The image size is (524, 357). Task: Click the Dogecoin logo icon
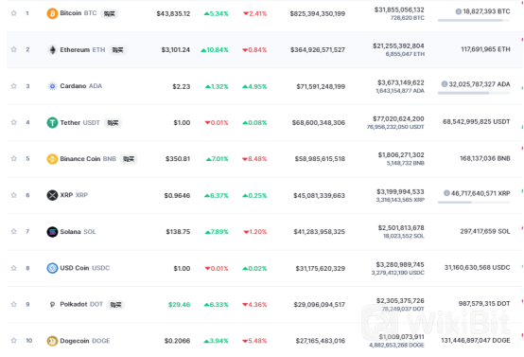(x=52, y=341)
